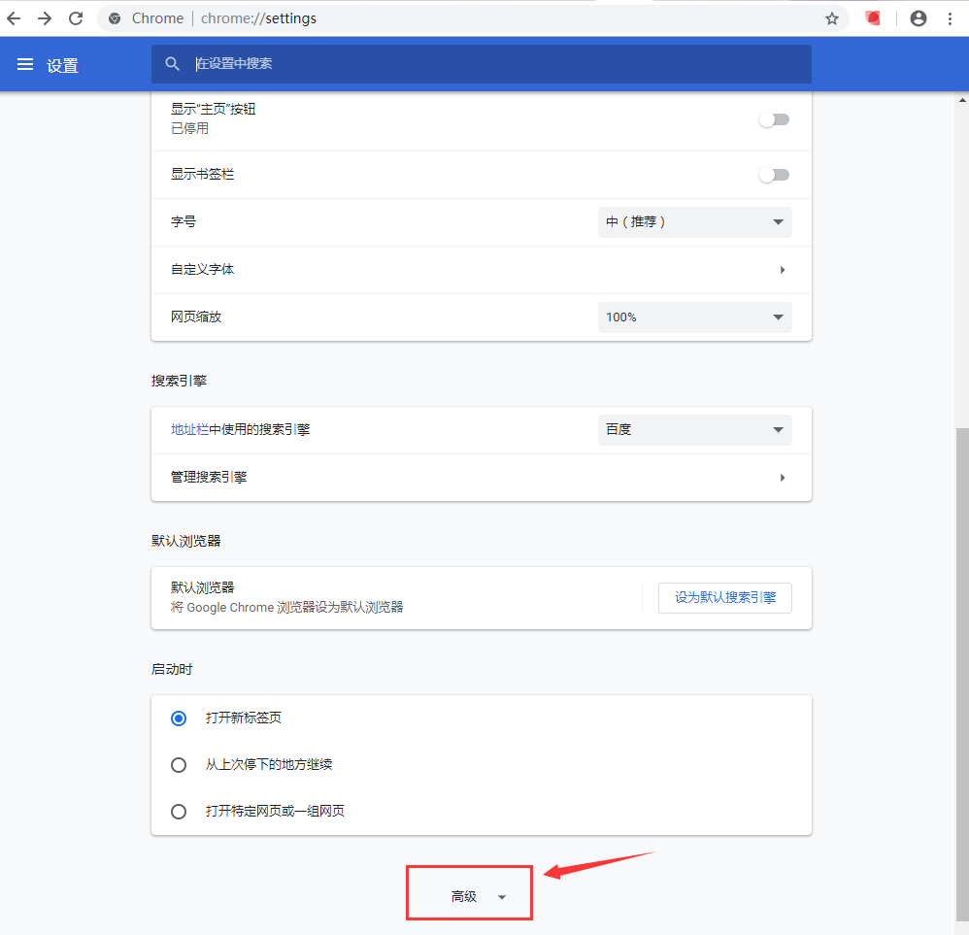Reload the settings page
This screenshot has height=935, width=969.
(76, 18)
